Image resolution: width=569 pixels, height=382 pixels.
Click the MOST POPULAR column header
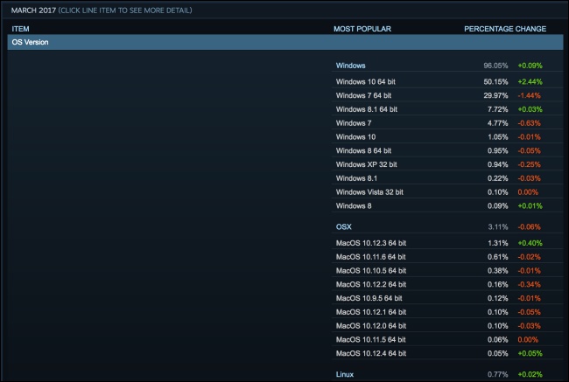(x=362, y=29)
